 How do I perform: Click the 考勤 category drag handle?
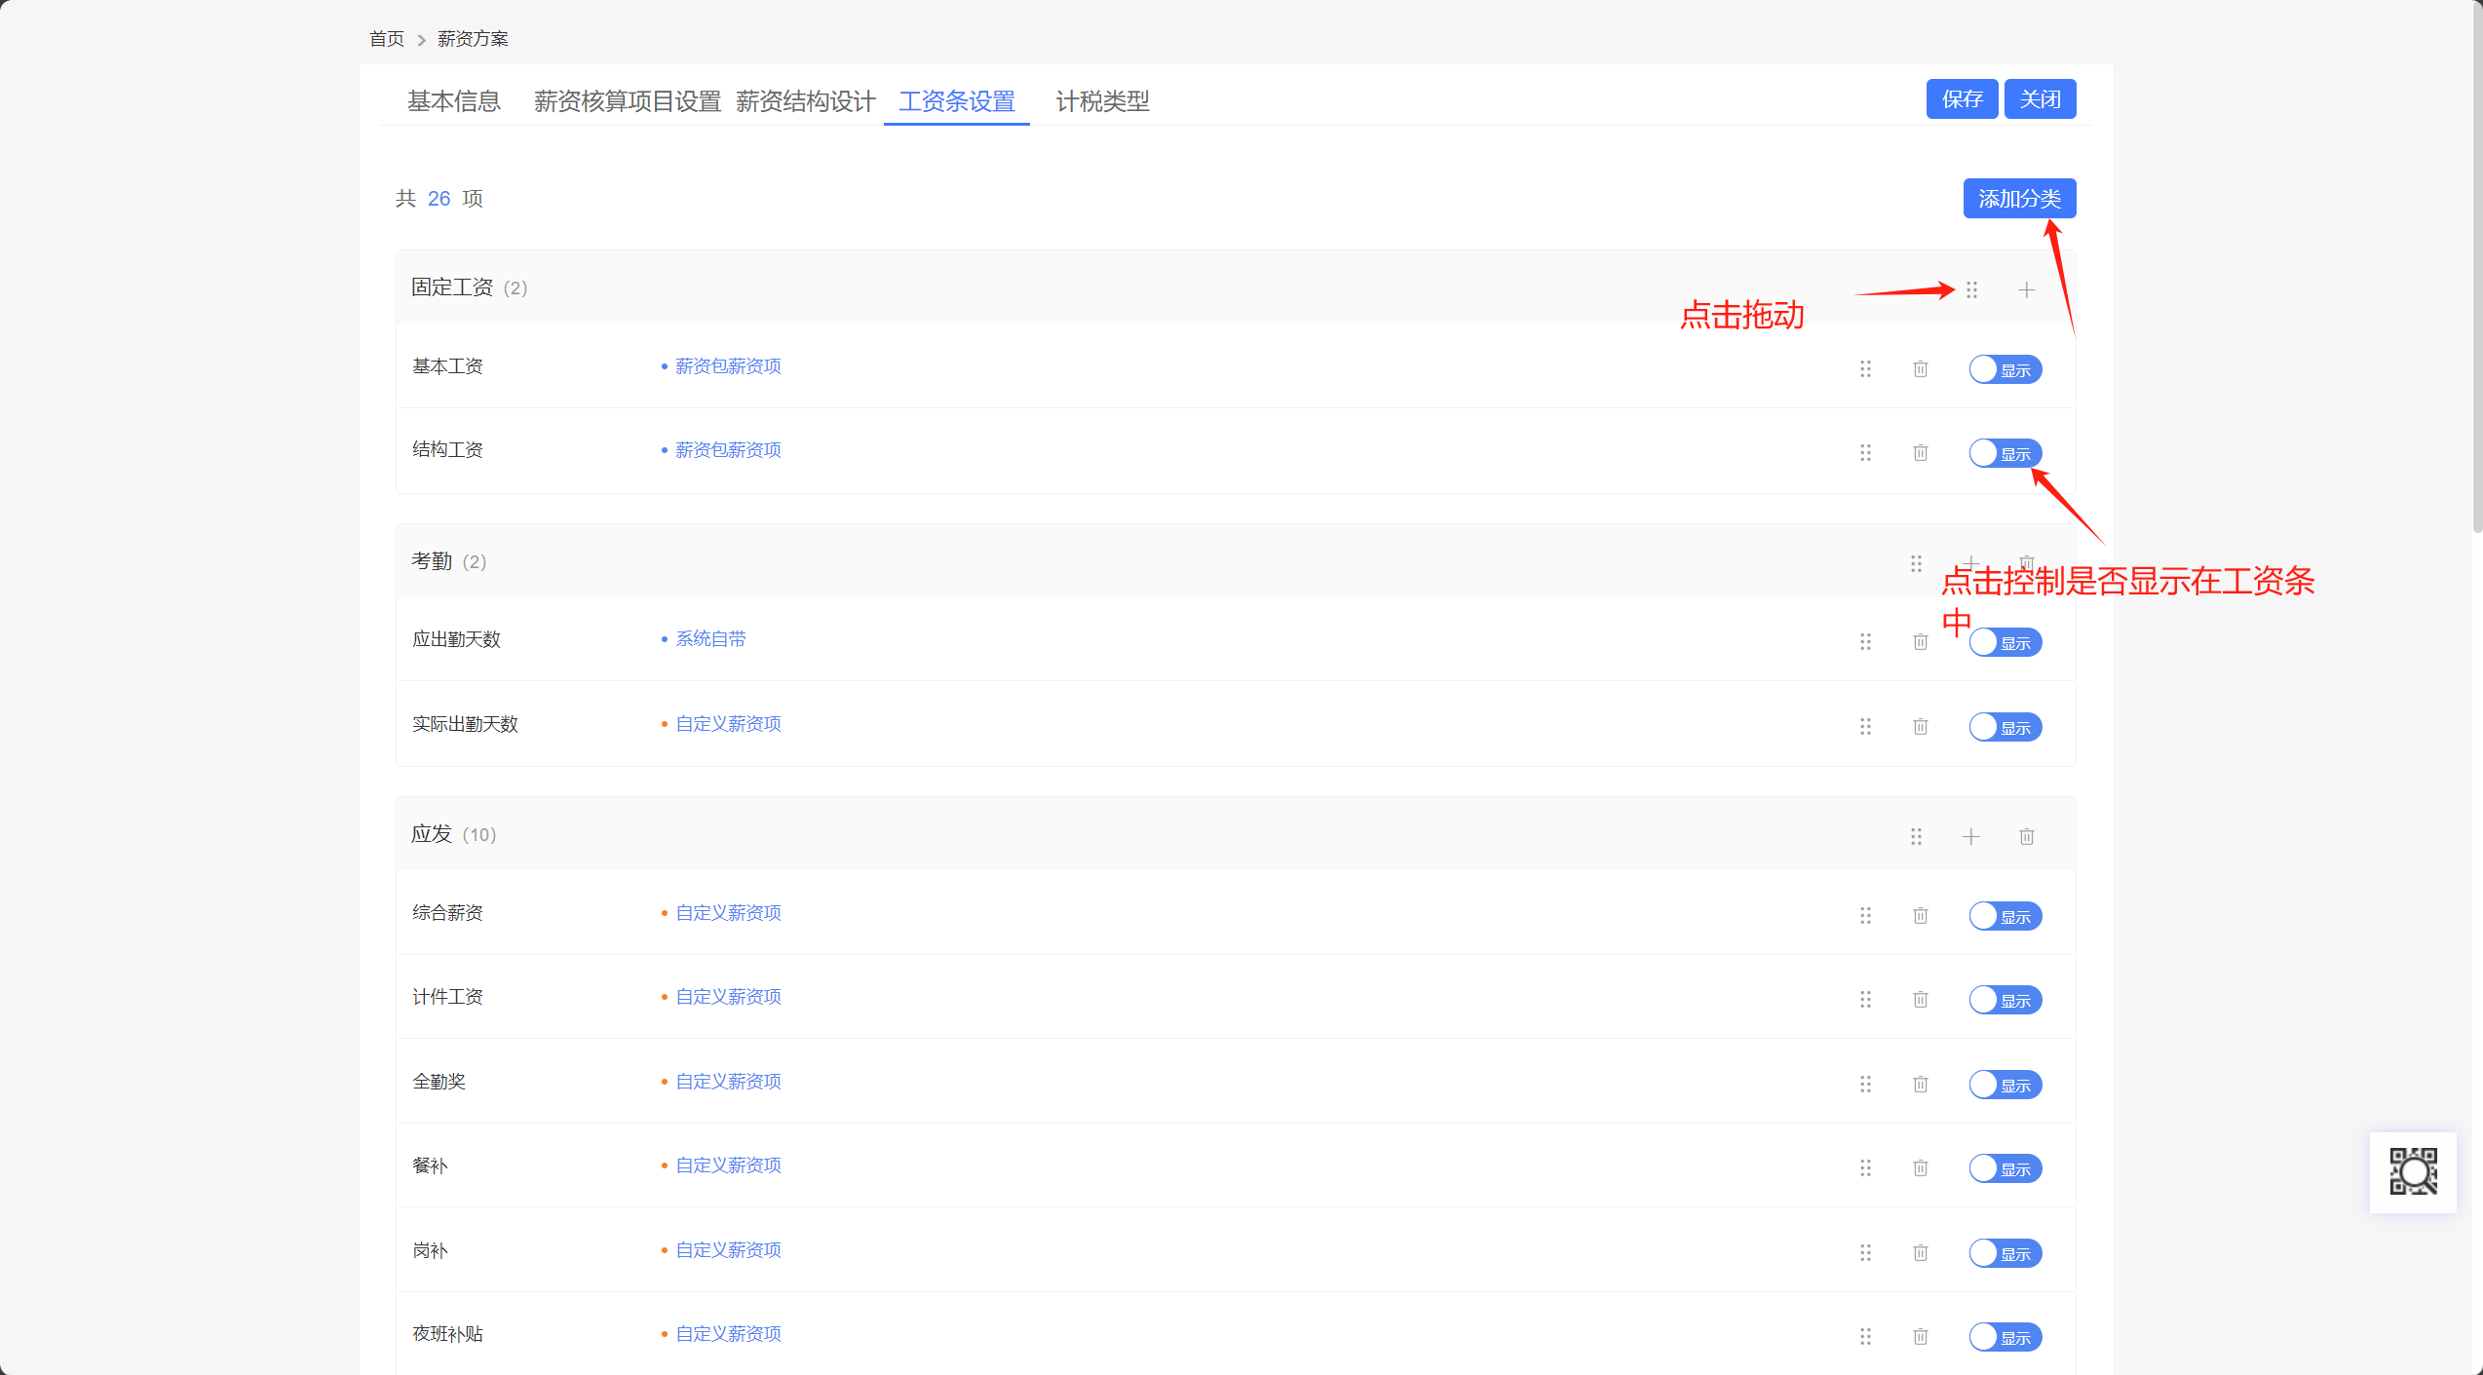point(1916,564)
